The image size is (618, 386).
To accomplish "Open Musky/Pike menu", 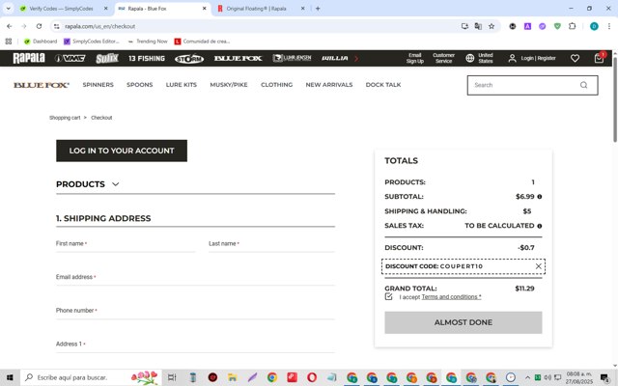I will coord(229,85).
